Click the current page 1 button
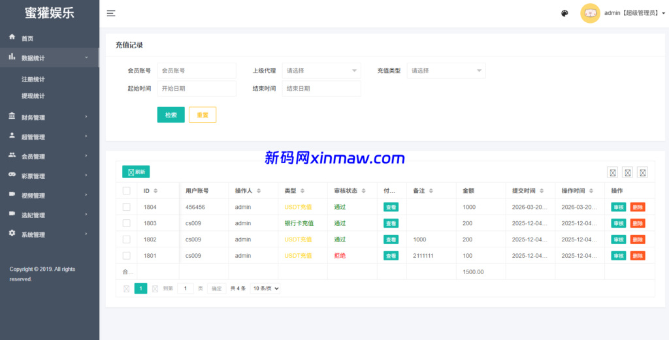The image size is (669, 340). (141, 288)
